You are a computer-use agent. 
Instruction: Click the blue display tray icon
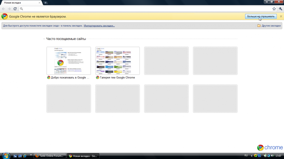[259, 156]
